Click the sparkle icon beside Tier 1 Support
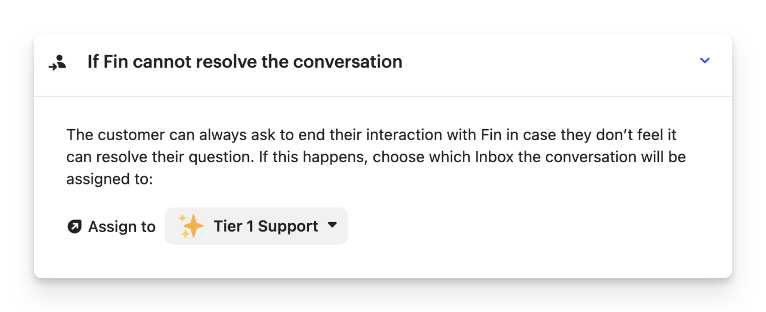766x312 pixels. [192, 226]
